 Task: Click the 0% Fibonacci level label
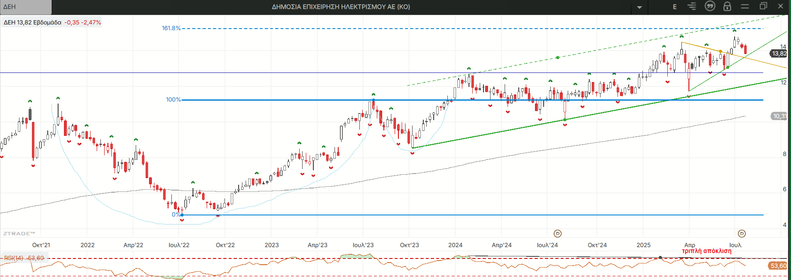coord(176,215)
